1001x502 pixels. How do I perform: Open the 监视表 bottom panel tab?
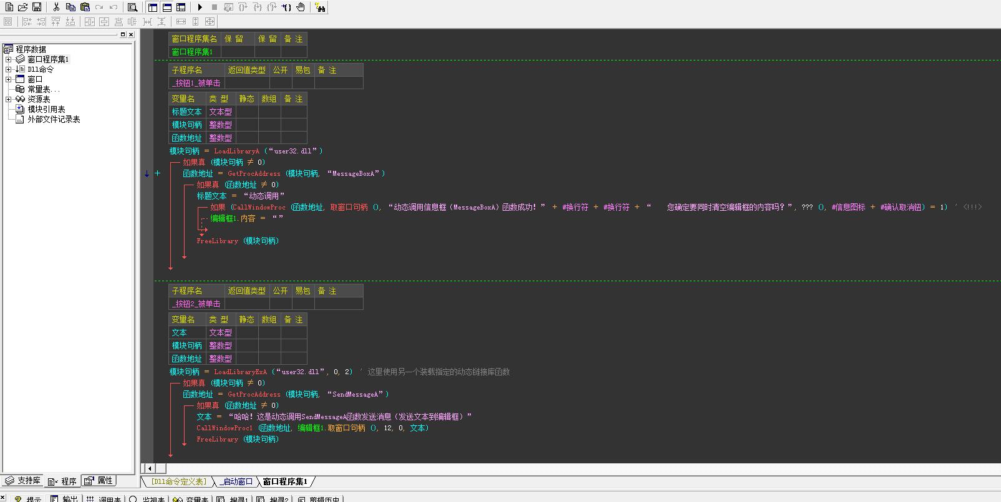[x=147, y=498]
